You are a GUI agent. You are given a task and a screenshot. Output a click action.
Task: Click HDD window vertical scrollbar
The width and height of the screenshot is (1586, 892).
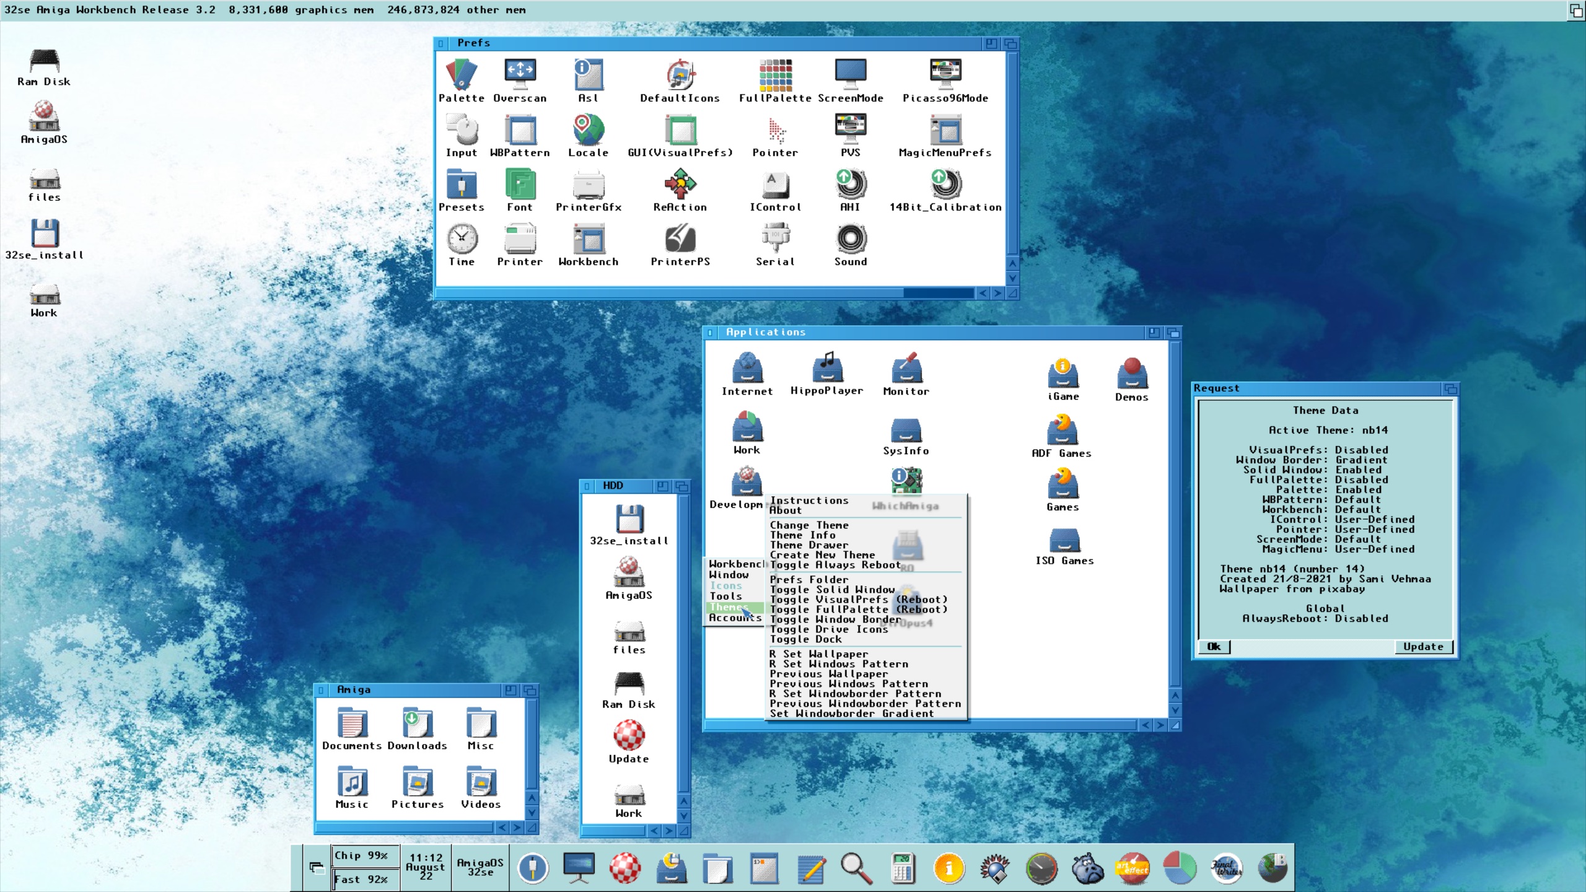pyautogui.click(x=684, y=643)
